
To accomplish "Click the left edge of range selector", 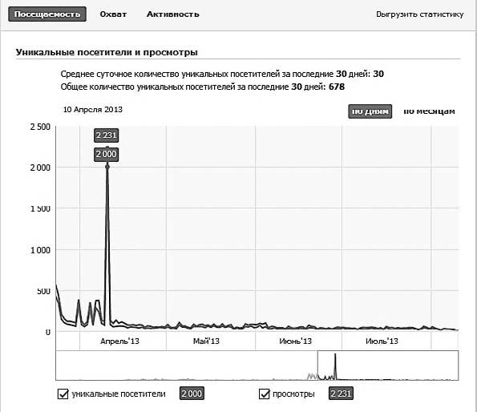I will click(317, 366).
